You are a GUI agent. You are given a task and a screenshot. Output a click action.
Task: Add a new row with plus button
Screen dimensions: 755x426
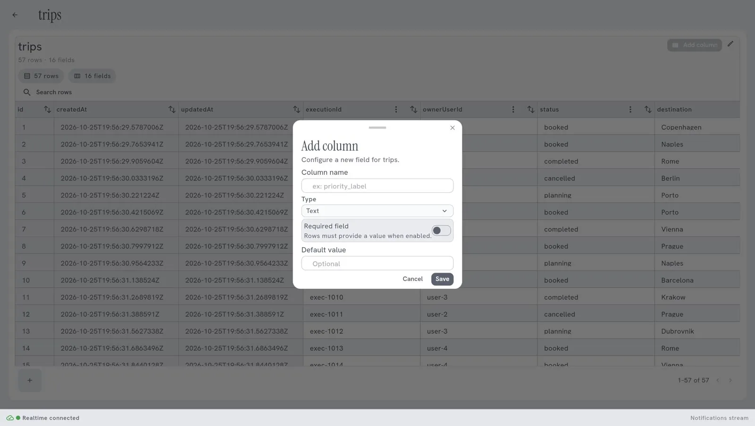[x=30, y=380]
